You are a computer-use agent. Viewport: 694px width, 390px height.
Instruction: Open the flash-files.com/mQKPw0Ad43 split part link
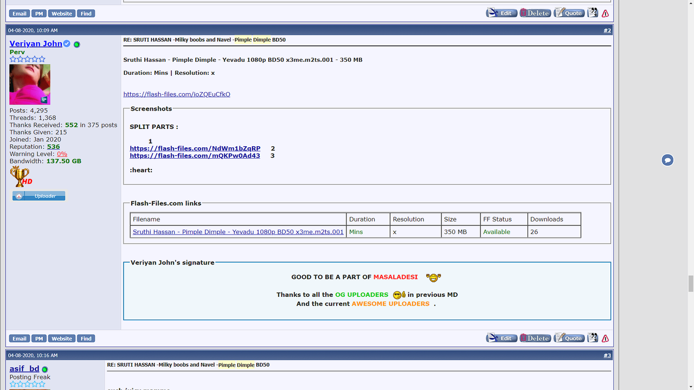click(195, 156)
